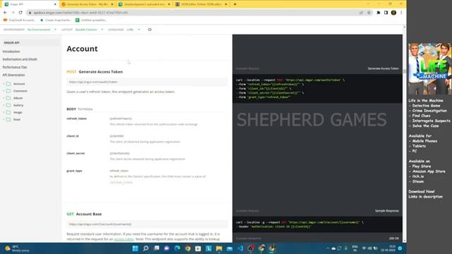Screen dimensions: 452x254
Task: Open the Chrome extensions puzzle icon
Action: 379,13
